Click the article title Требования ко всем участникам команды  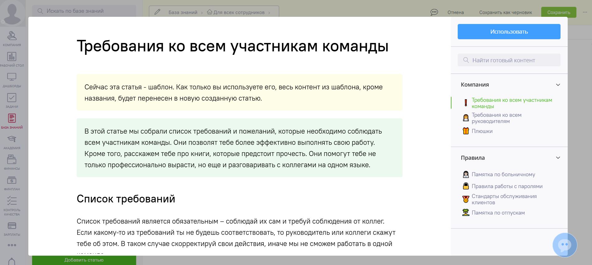point(232,46)
